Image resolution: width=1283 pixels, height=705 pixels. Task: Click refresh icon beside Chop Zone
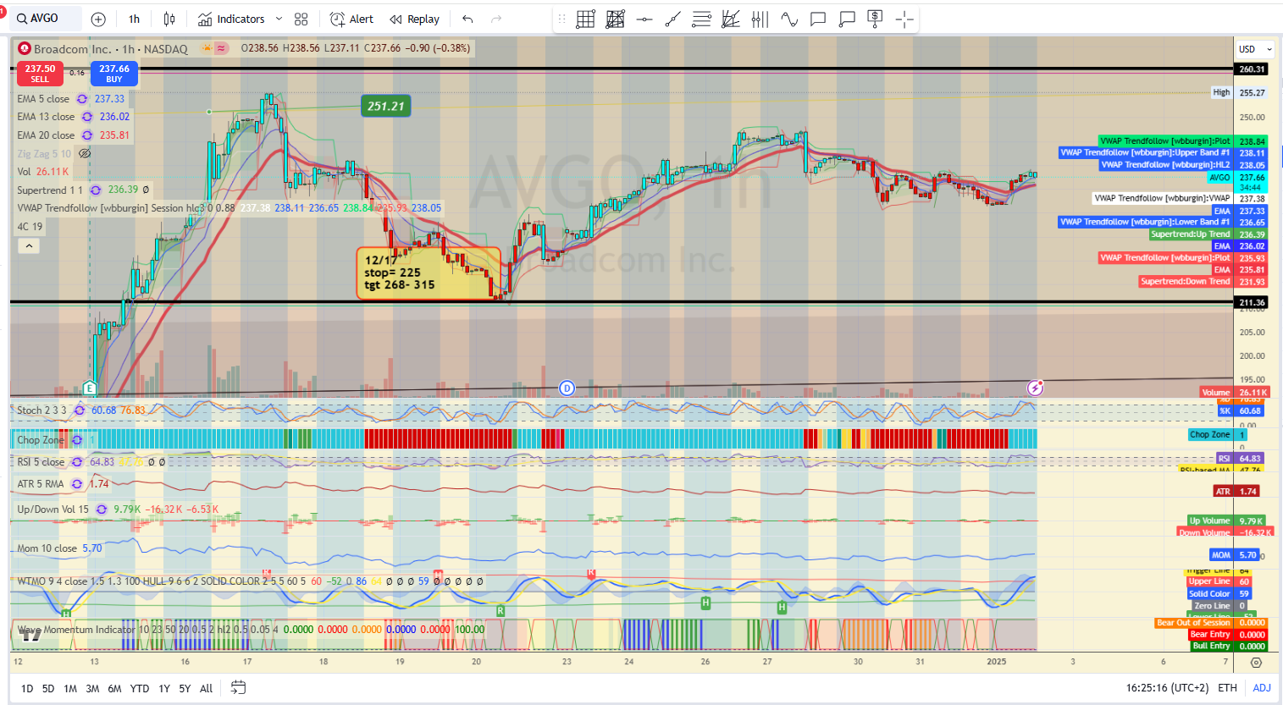(x=77, y=440)
